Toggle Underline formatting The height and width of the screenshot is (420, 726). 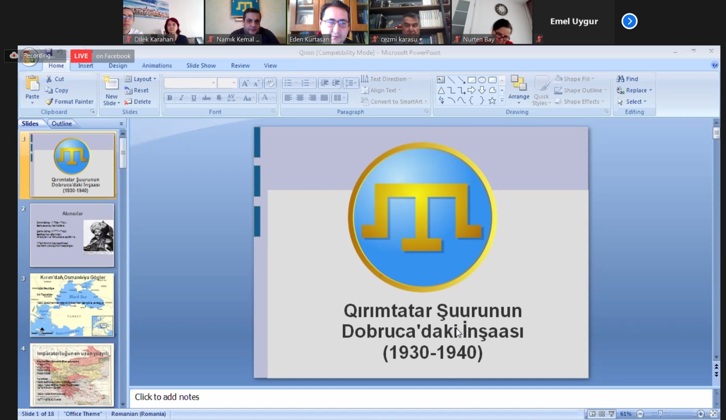click(x=194, y=98)
